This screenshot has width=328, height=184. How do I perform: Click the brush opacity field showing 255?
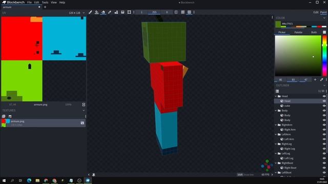coord(154,12)
